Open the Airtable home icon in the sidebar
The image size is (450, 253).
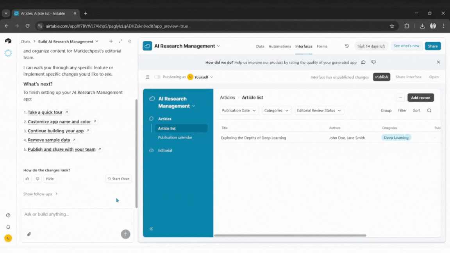(8, 41)
